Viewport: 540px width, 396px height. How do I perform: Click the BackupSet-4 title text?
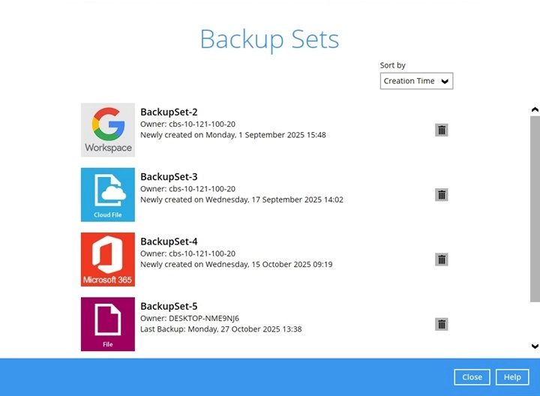tap(169, 241)
